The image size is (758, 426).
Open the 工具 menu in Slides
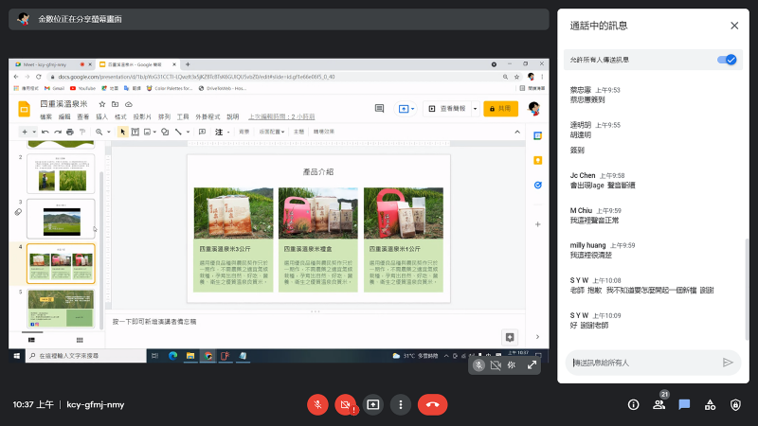[183, 116]
